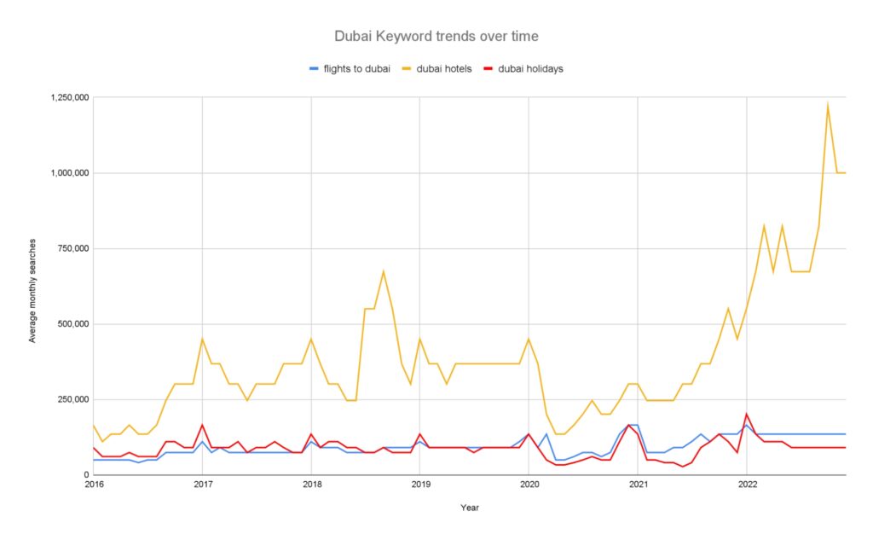873x540 pixels.
Task: Select the 2016 tick on the x-axis
Action: tap(94, 485)
